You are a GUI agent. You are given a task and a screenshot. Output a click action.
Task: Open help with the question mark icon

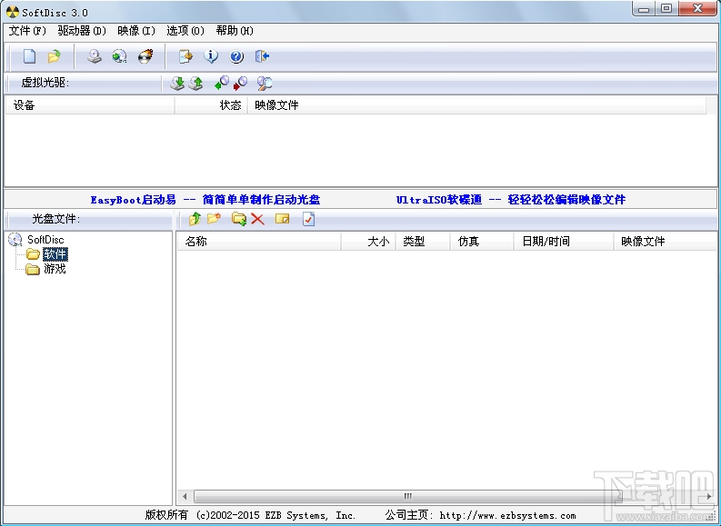pyautogui.click(x=236, y=56)
